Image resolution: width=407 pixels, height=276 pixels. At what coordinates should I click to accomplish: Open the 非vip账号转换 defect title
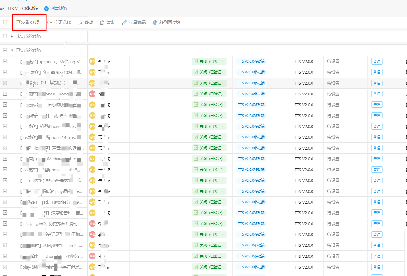coord(51,181)
